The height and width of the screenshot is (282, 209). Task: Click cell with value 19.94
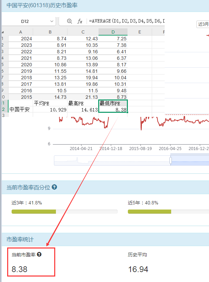83,78
